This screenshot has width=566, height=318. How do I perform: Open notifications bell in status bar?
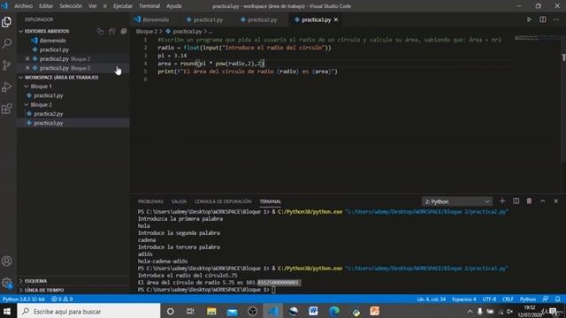[558, 299]
